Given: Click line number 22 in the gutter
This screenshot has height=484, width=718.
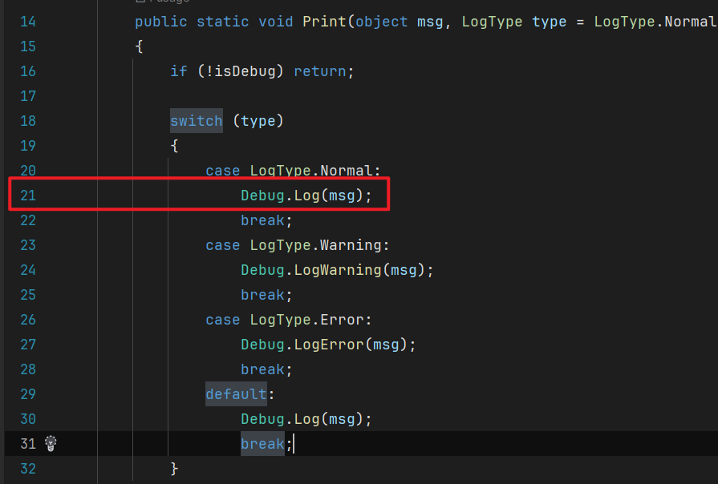Looking at the screenshot, I should point(28,220).
